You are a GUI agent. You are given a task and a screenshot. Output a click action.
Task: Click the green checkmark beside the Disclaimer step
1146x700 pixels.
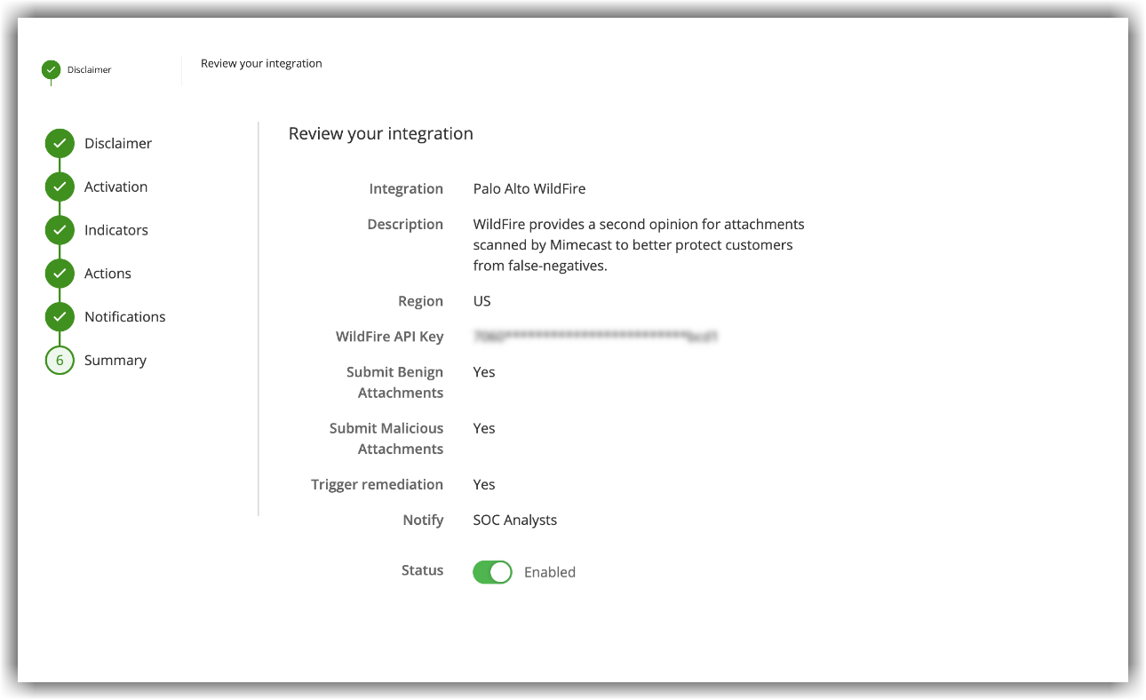60,143
